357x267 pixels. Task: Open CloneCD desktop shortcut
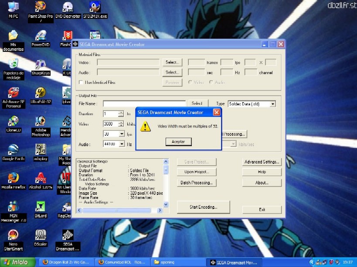click(x=14, y=124)
